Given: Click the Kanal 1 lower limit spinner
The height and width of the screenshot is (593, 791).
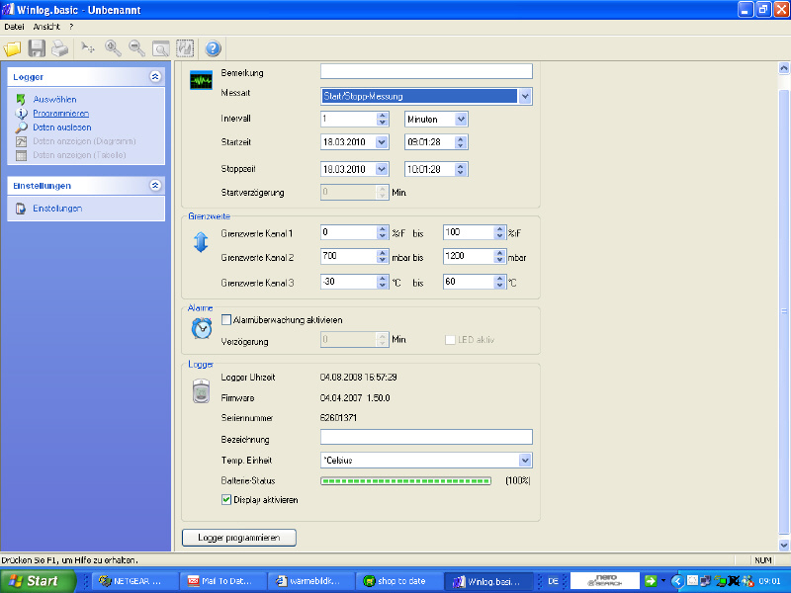Looking at the screenshot, I should [x=382, y=232].
